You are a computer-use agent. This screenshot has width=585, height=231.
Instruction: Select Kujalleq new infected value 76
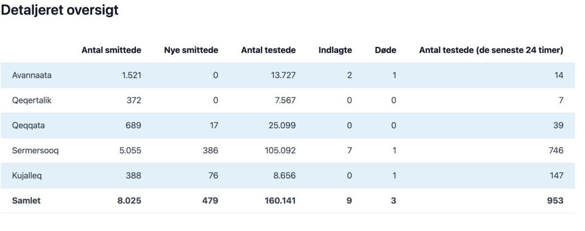[x=213, y=176]
